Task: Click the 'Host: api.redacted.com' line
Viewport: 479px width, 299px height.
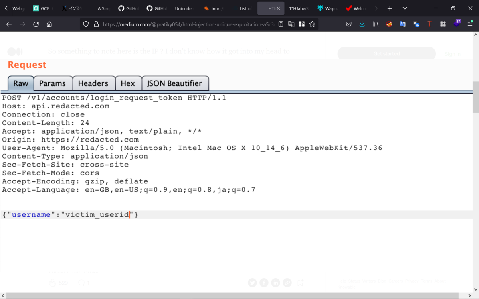Action: click(55, 106)
